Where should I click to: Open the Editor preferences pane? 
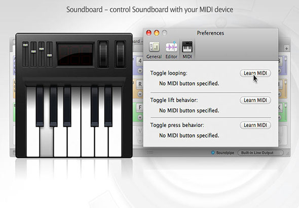pos(171,50)
